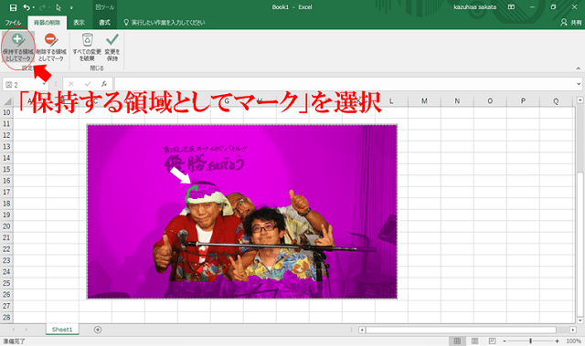The image size is (585, 346).
Task: Switch to the 背景の削除 tab
Action: click(x=47, y=23)
